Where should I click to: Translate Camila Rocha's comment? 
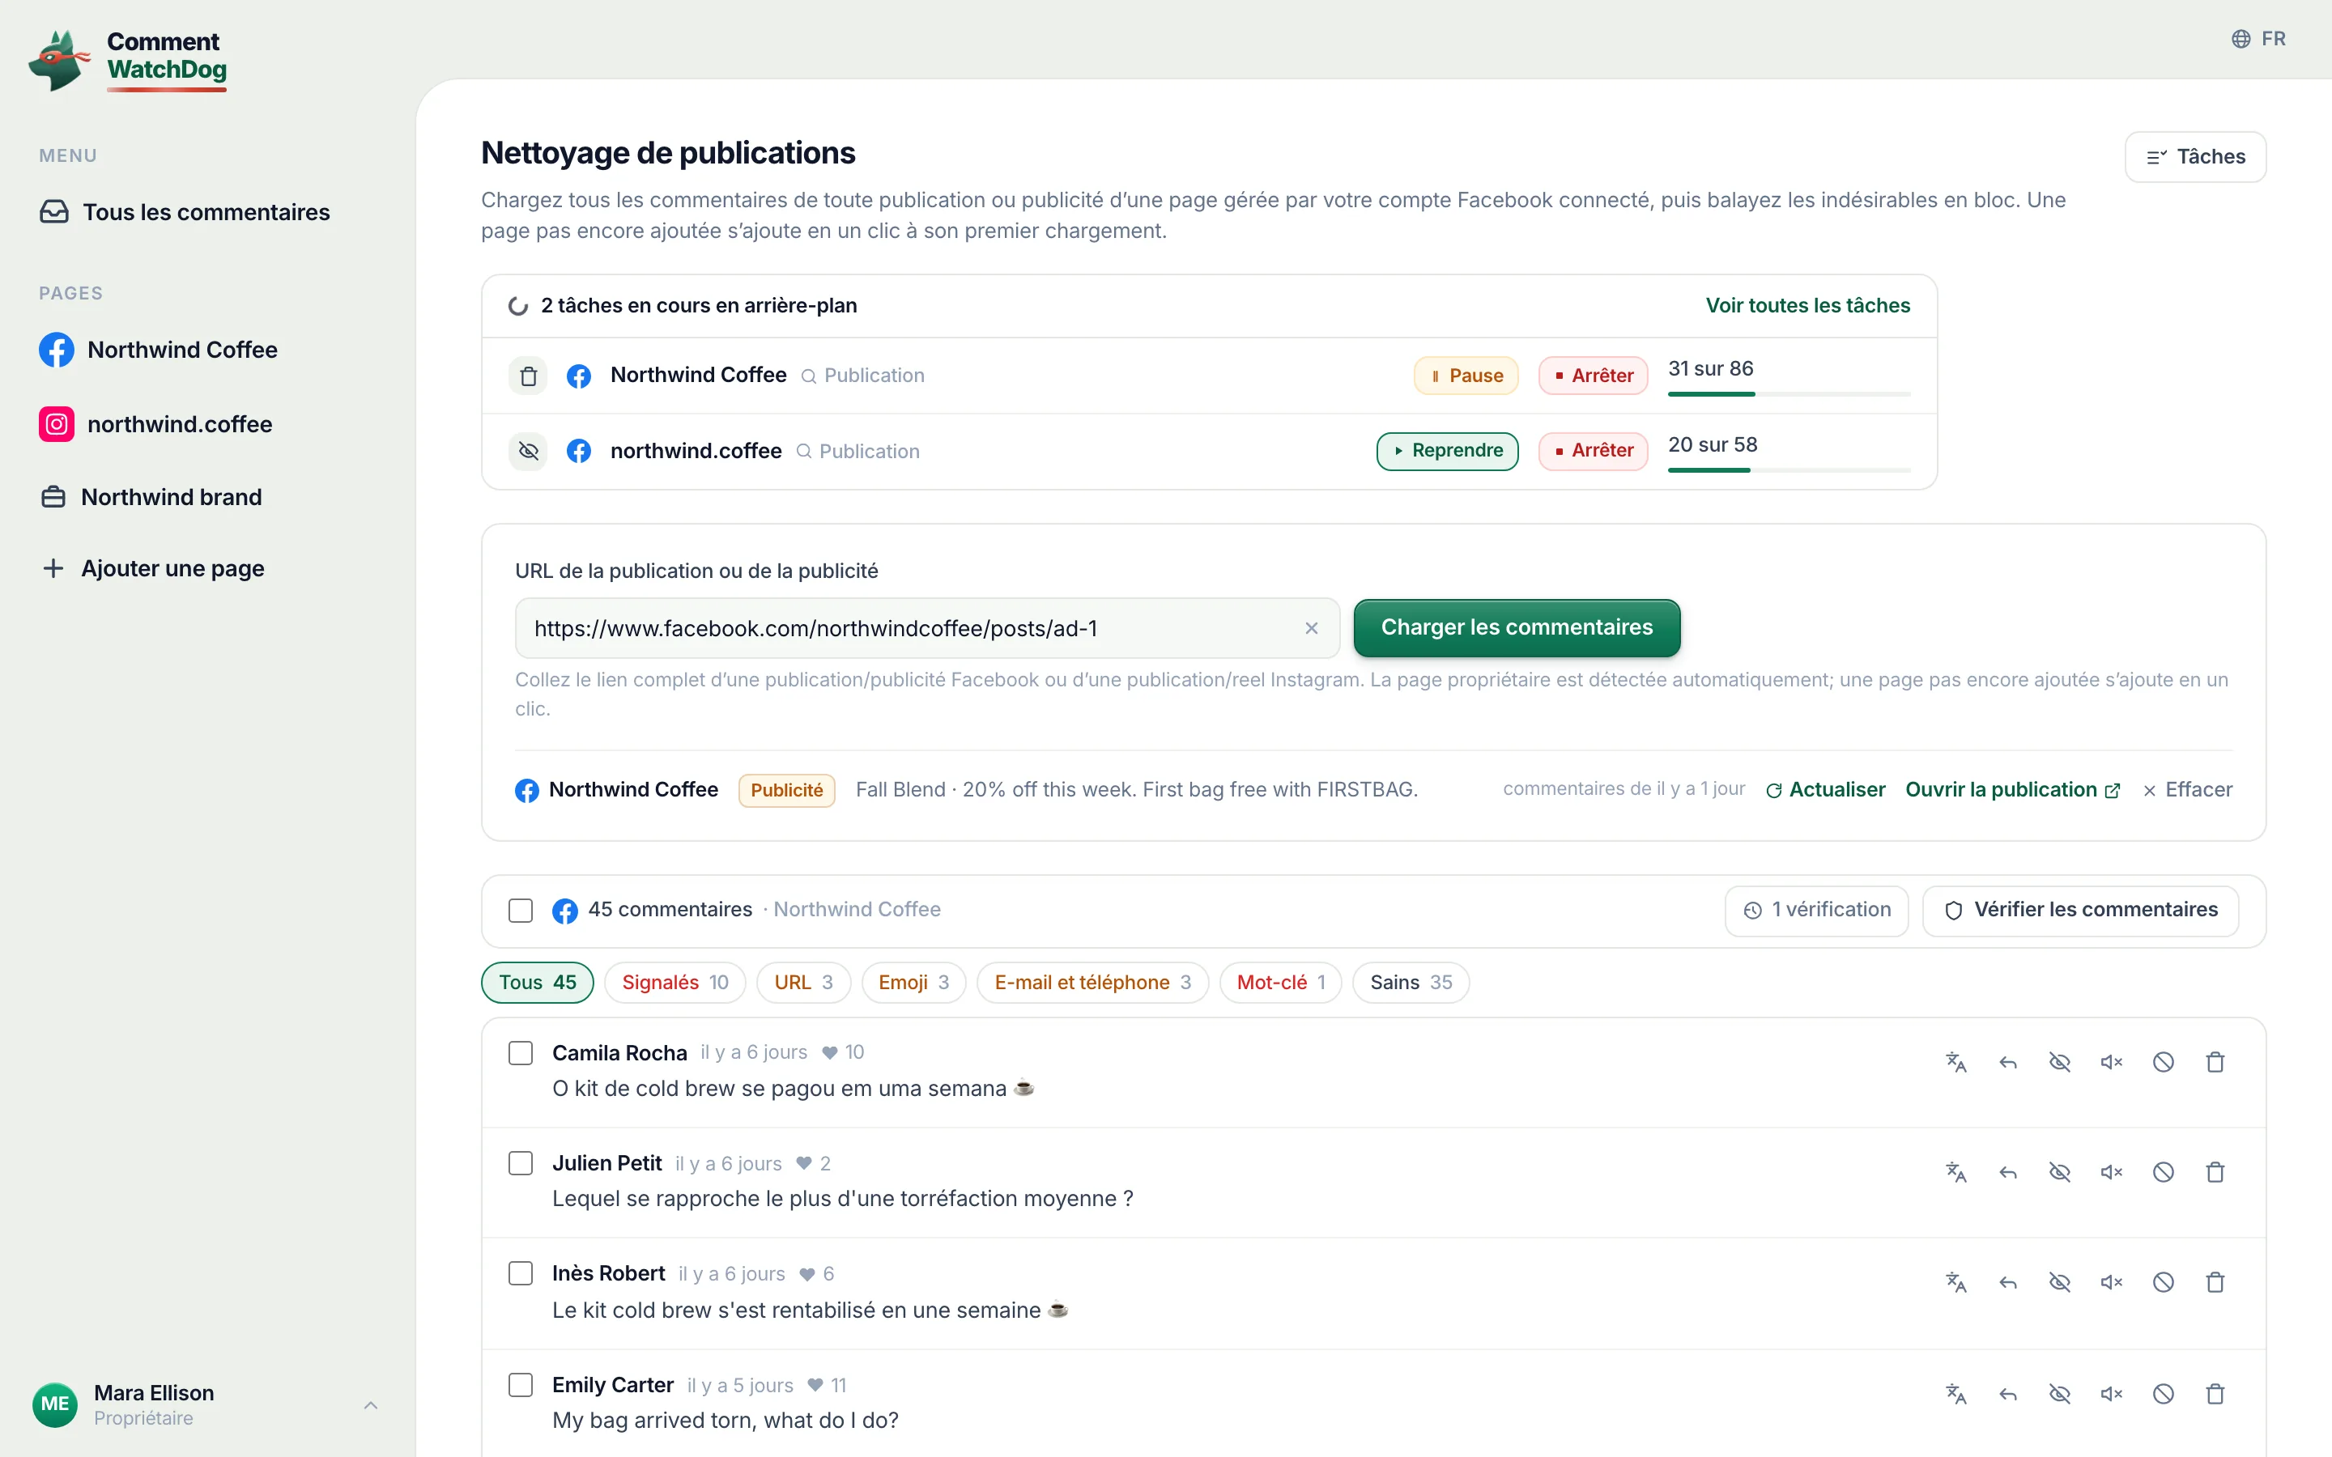(x=1955, y=1062)
